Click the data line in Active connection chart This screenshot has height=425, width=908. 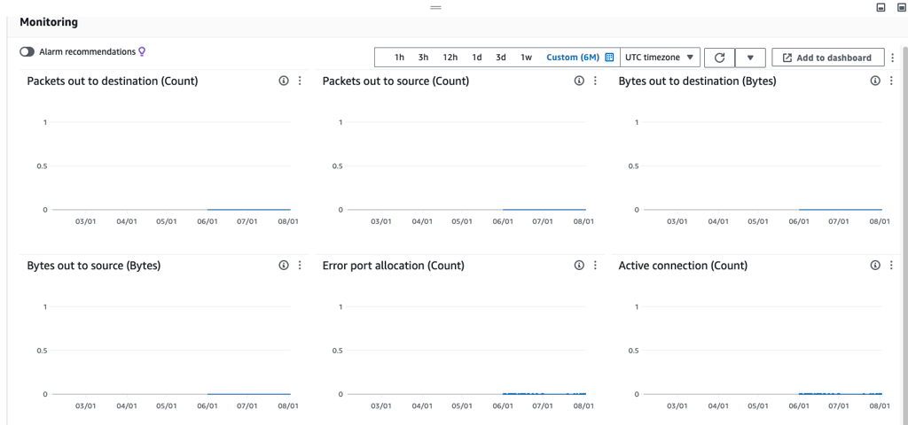(x=841, y=394)
